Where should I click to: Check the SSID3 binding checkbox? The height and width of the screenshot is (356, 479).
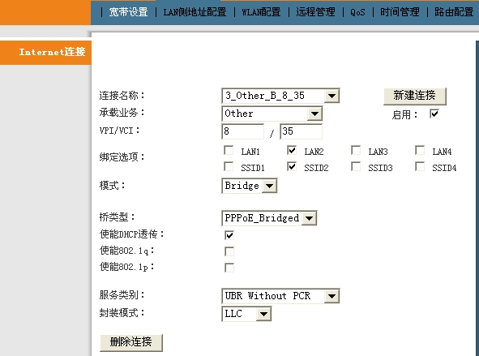click(x=356, y=166)
